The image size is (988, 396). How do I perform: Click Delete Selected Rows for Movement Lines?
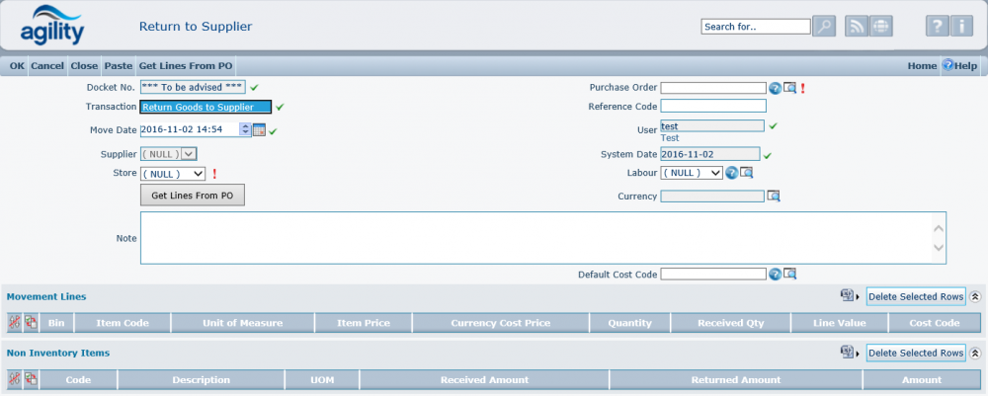click(915, 296)
